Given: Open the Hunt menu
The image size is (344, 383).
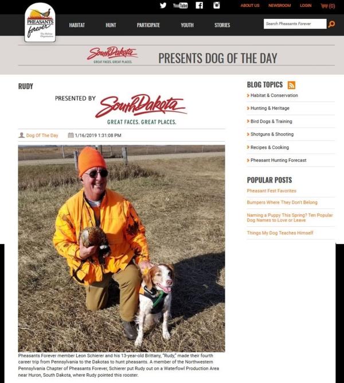Looking at the screenshot, I should 111,25.
